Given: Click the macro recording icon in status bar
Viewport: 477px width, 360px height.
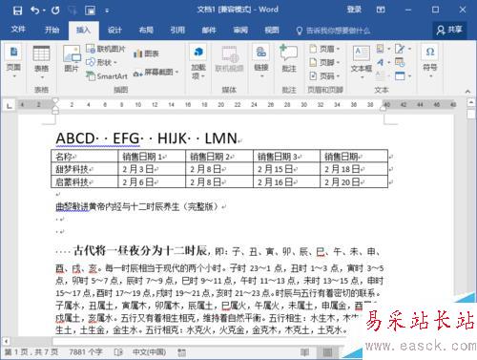Looking at the screenshot, I should point(181,352).
